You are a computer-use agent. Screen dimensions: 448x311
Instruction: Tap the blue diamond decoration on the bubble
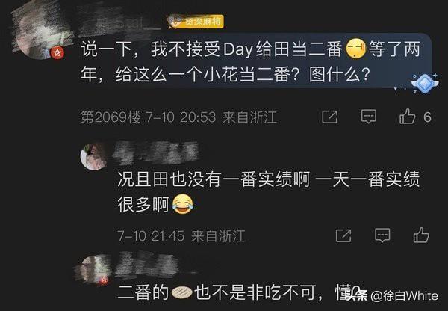425,83
